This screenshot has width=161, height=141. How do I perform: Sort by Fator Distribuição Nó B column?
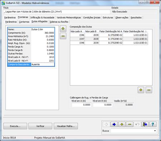(135, 31)
